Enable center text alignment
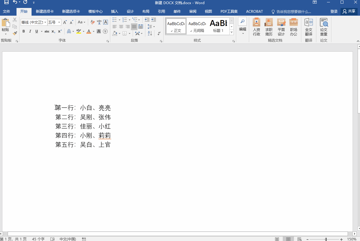The width and height of the screenshot is (360, 241). (x=121, y=26)
